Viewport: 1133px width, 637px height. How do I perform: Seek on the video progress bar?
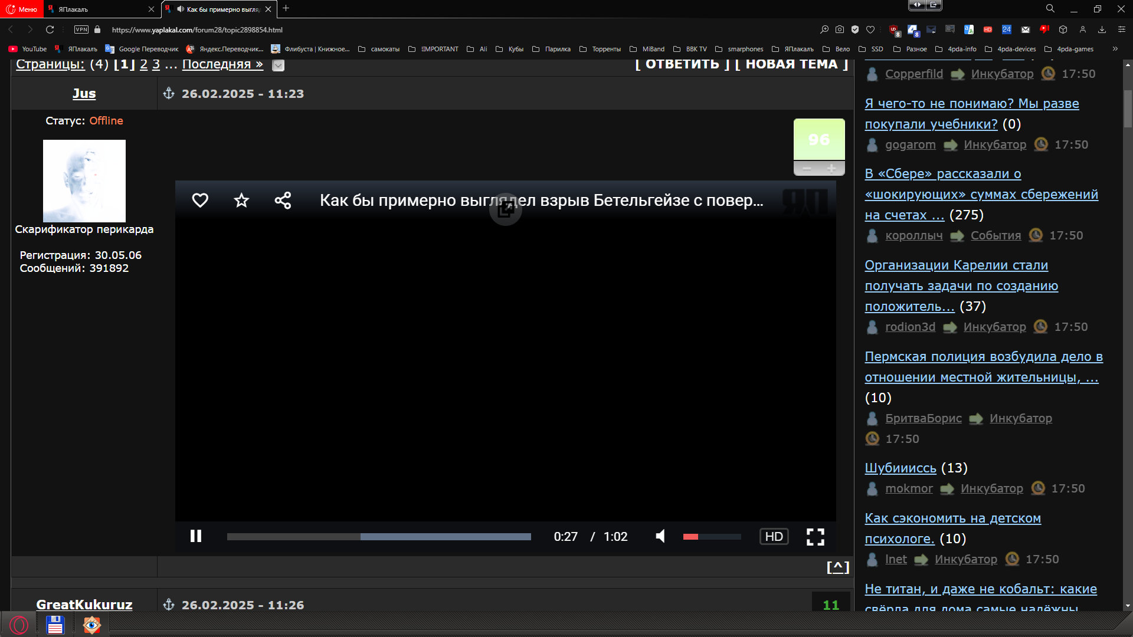[378, 537]
